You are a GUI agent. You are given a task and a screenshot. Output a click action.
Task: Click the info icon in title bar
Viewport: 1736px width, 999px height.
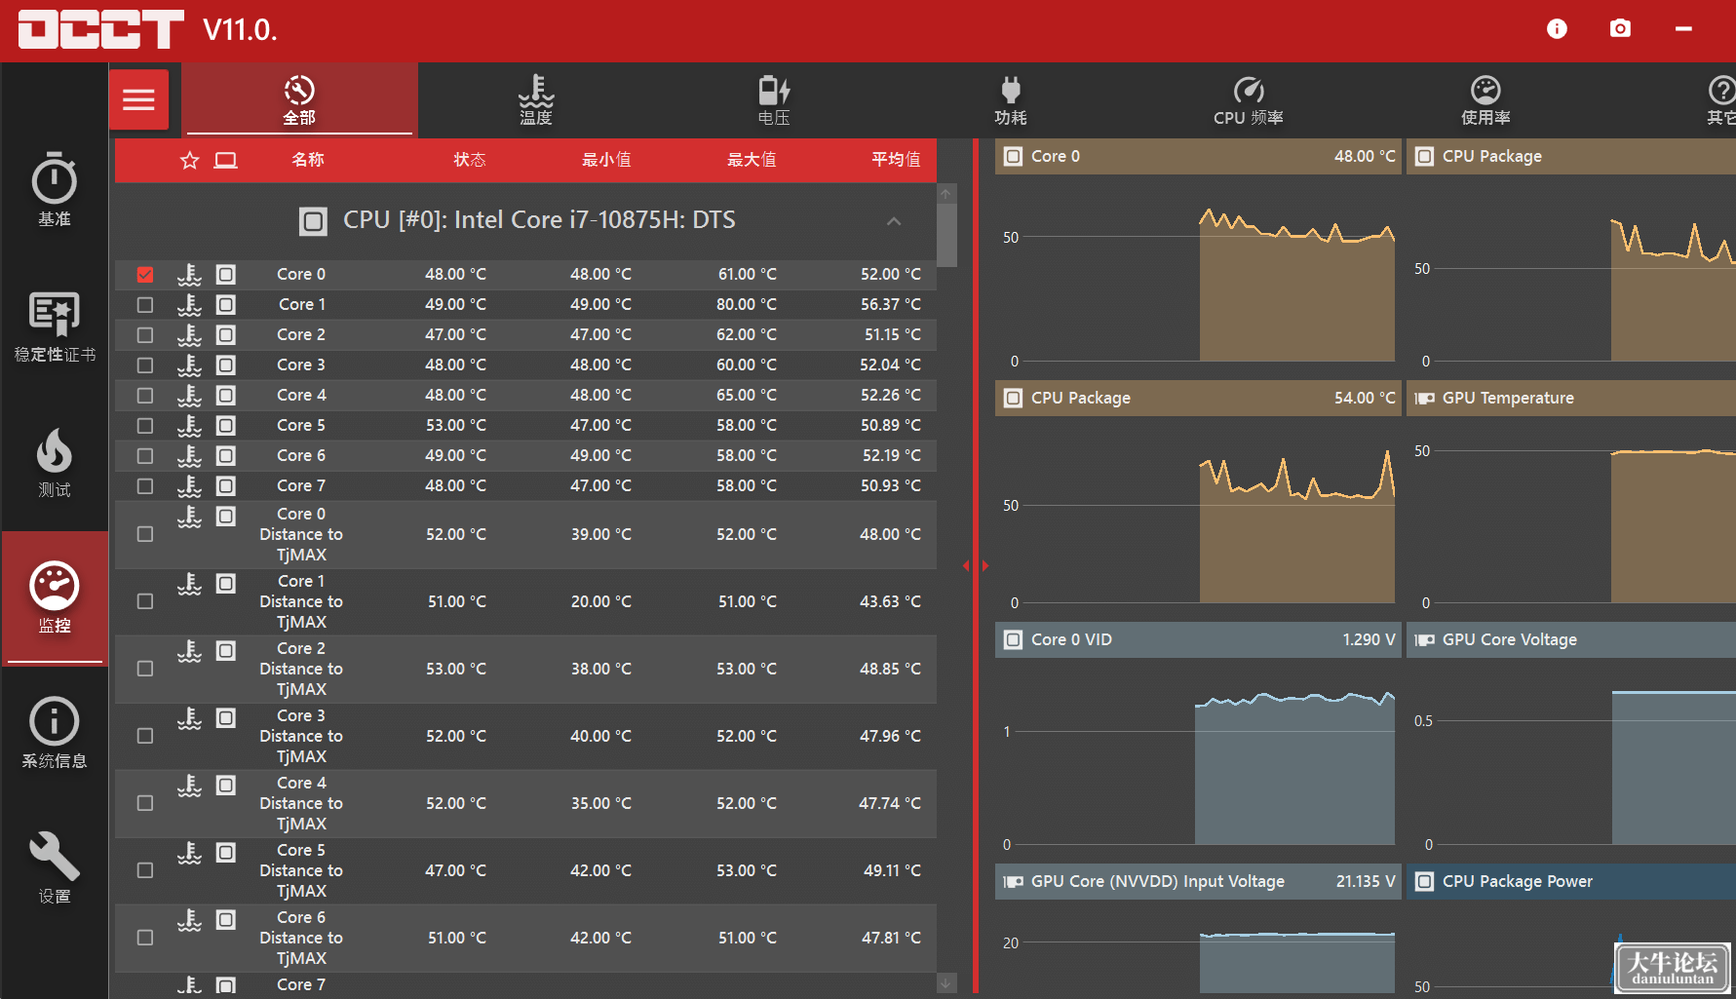pyautogui.click(x=1557, y=29)
